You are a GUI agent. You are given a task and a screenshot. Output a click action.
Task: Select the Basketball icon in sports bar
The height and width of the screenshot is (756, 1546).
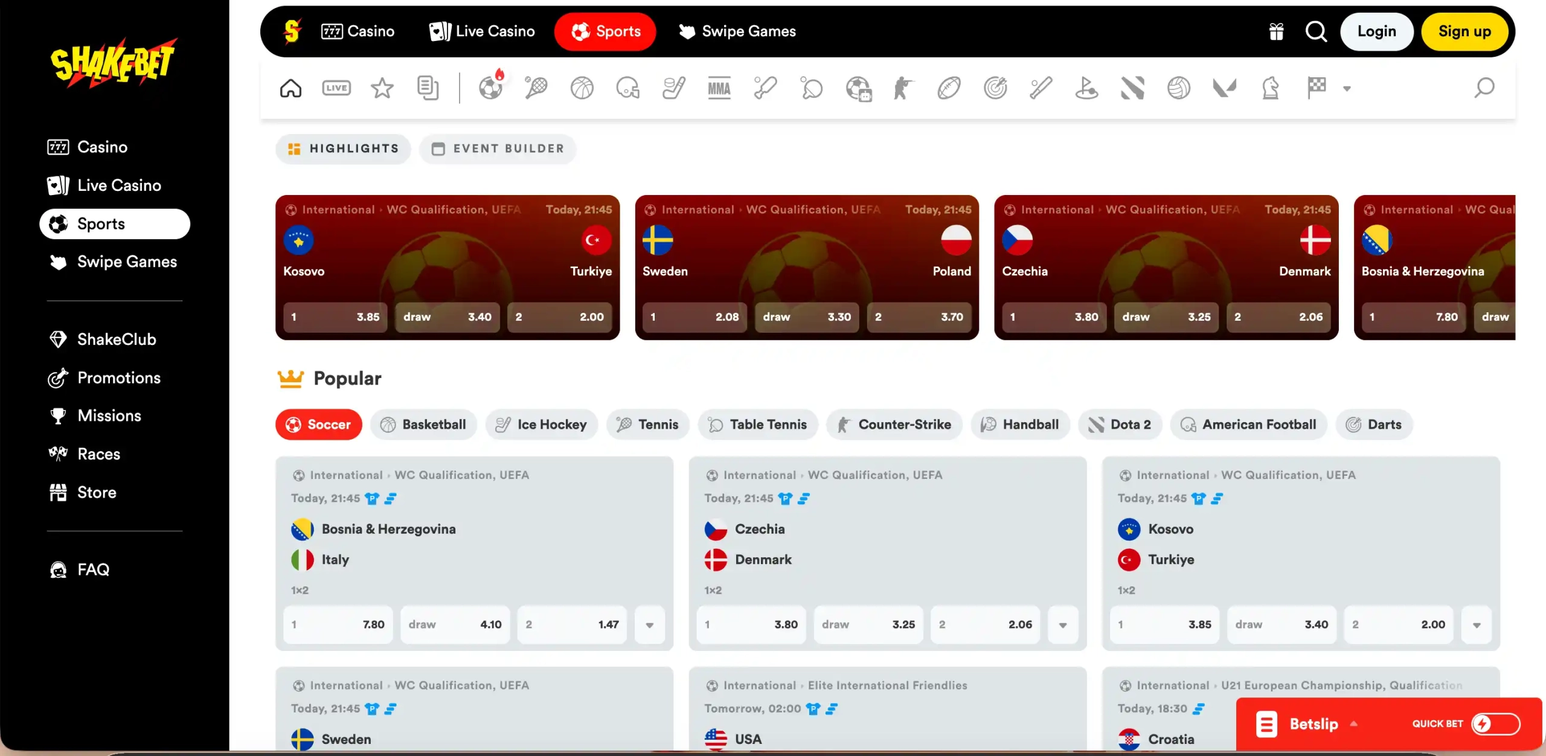click(582, 88)
